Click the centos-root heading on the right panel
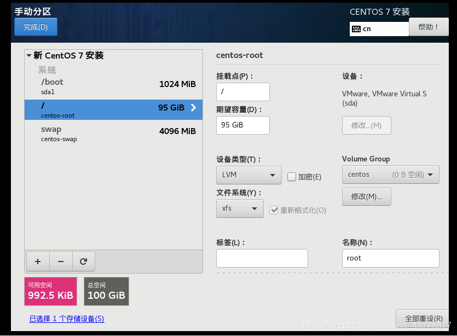This screenshot has height=336, width=457. tap(239, 55)
